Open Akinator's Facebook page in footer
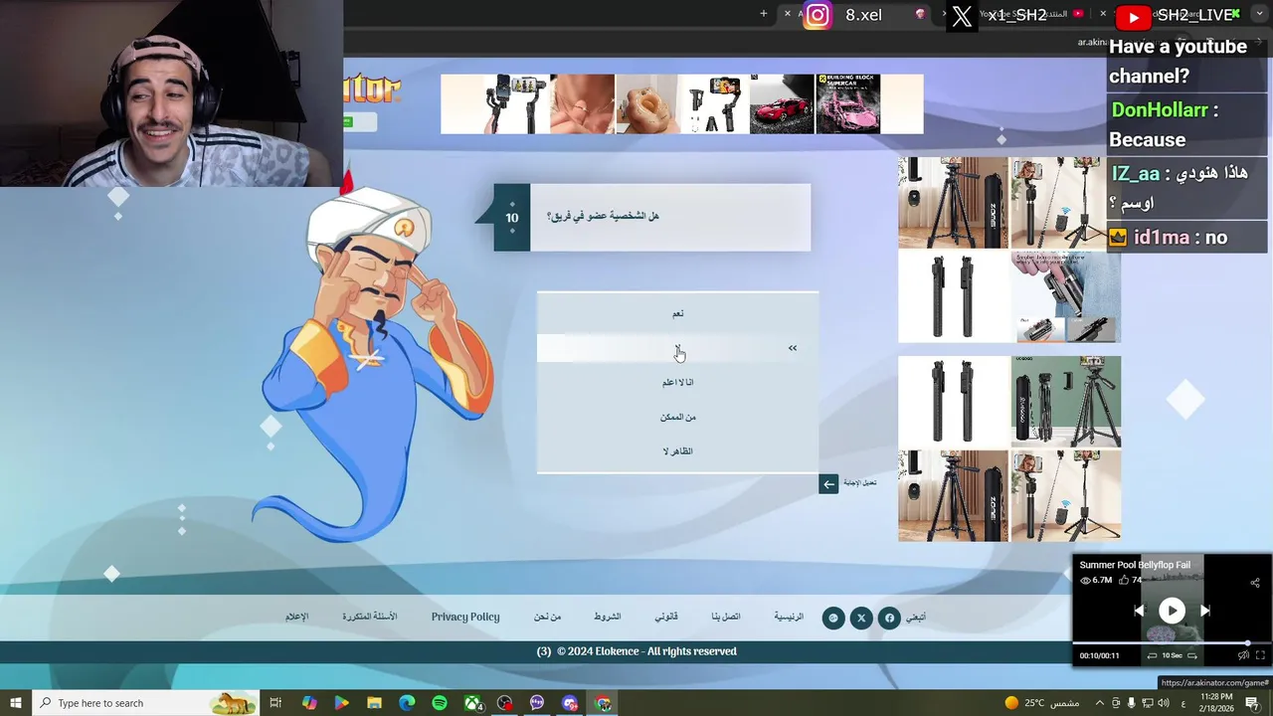Image resolution: width=1273 pixels, height=716 pixels. (x=889, y=618)
